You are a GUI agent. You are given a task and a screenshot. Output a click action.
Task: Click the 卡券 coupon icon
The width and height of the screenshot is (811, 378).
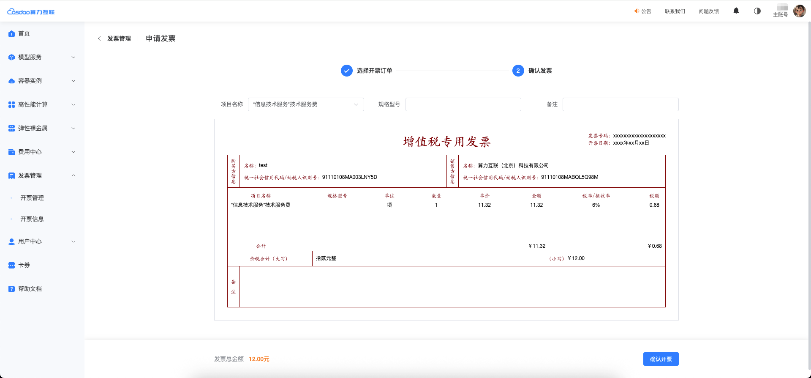click(x=11, y=265)
